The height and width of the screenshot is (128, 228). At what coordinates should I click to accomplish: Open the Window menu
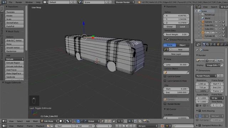point(29,2)
